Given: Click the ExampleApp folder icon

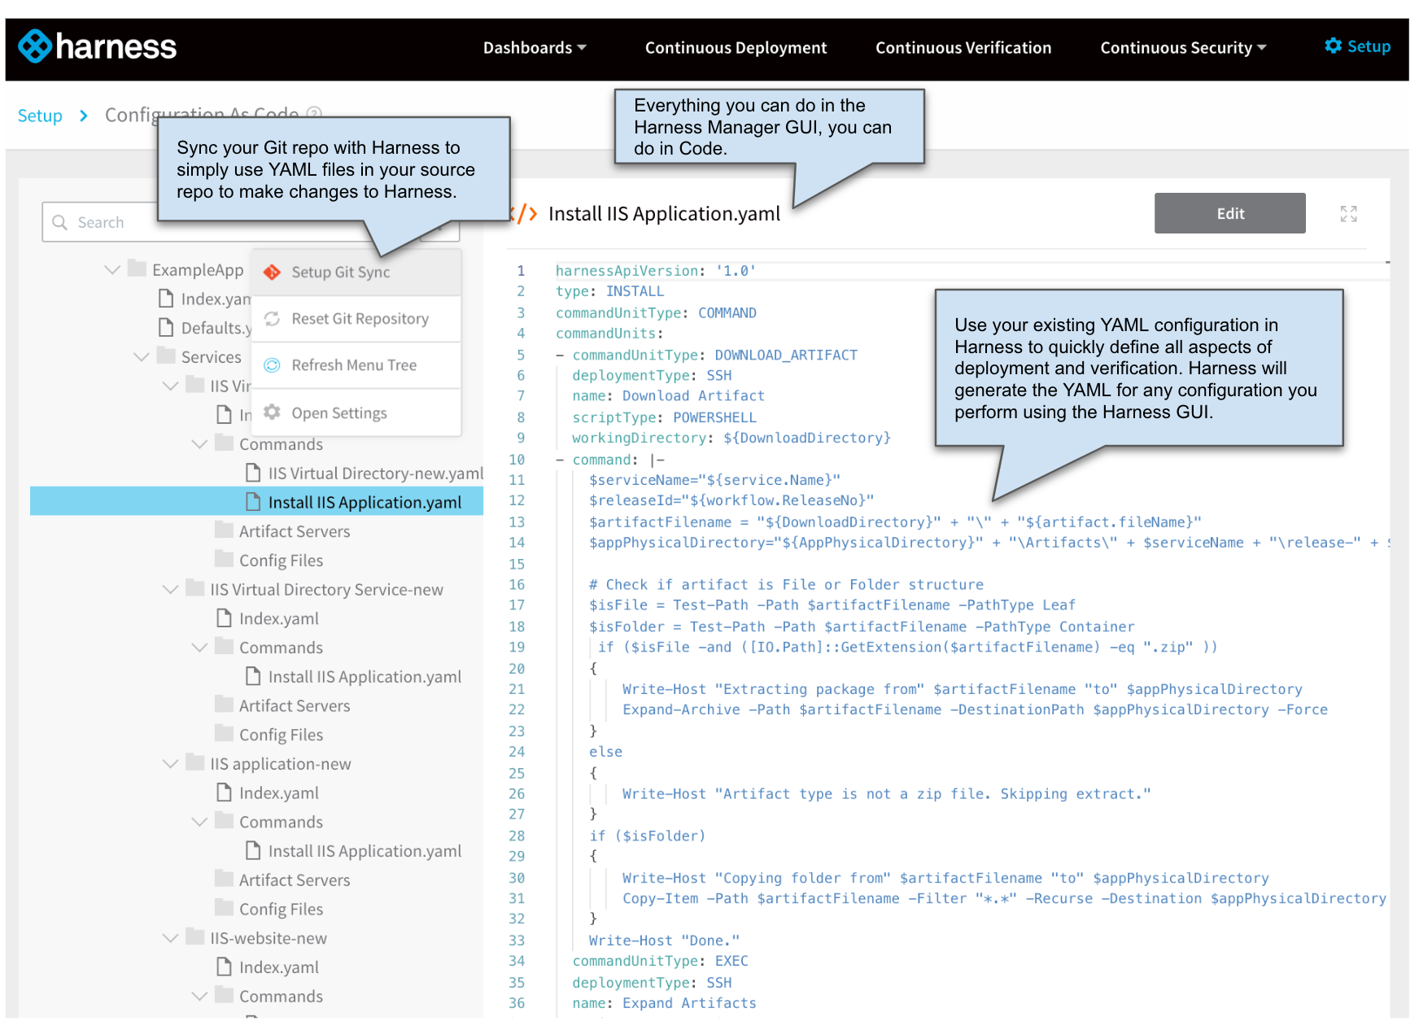Looking at the screenshot, I should (137, 268).
